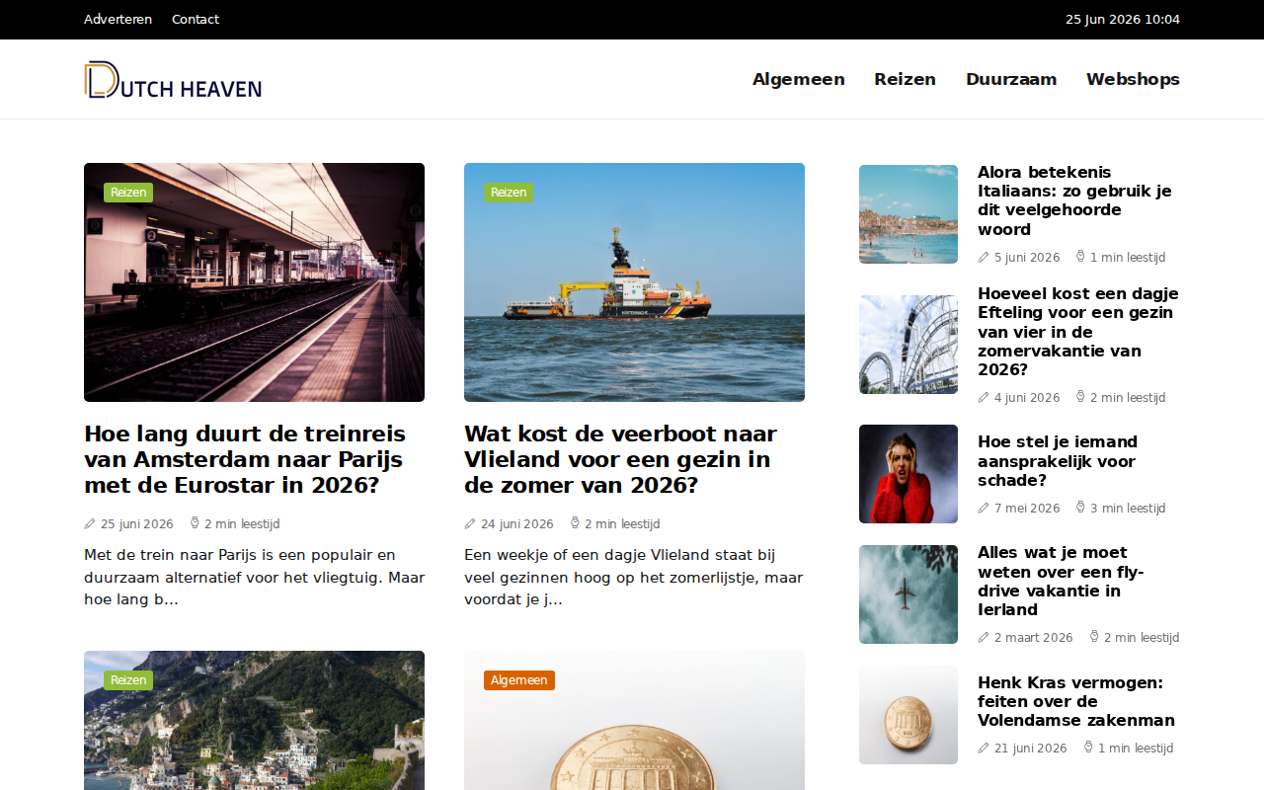Click clock icon in fly-drive article meta

(x=1094, y=637)
